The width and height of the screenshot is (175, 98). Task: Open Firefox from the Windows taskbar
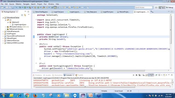(35, 96)
